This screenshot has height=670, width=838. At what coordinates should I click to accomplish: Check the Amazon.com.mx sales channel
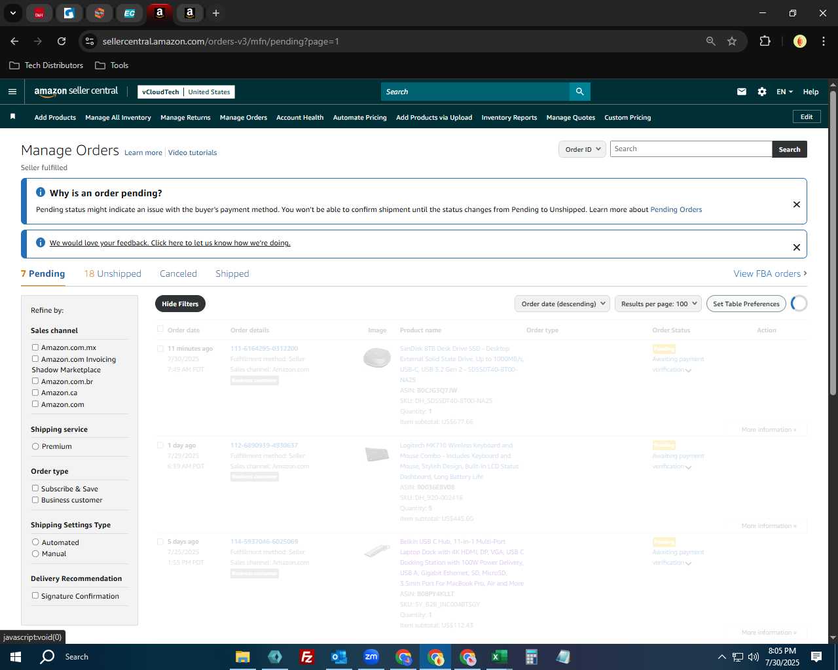coord(35,347)
